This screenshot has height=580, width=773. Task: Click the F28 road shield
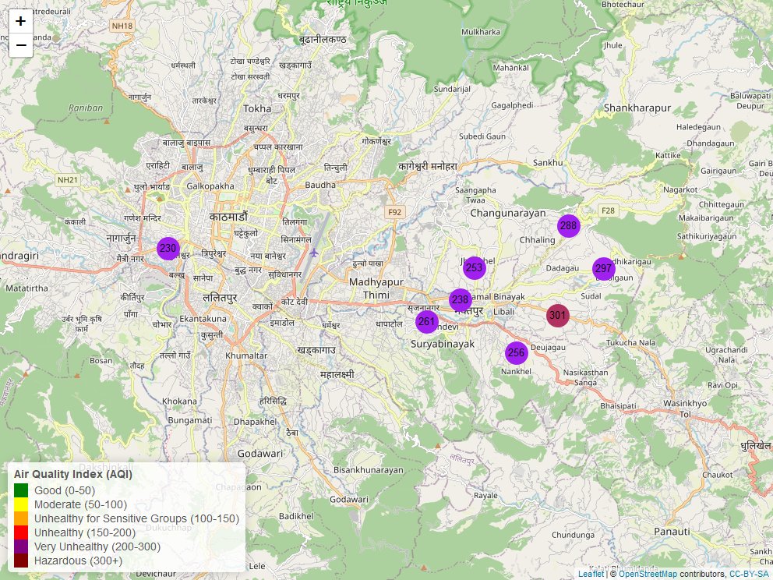[x=608, y=210]
